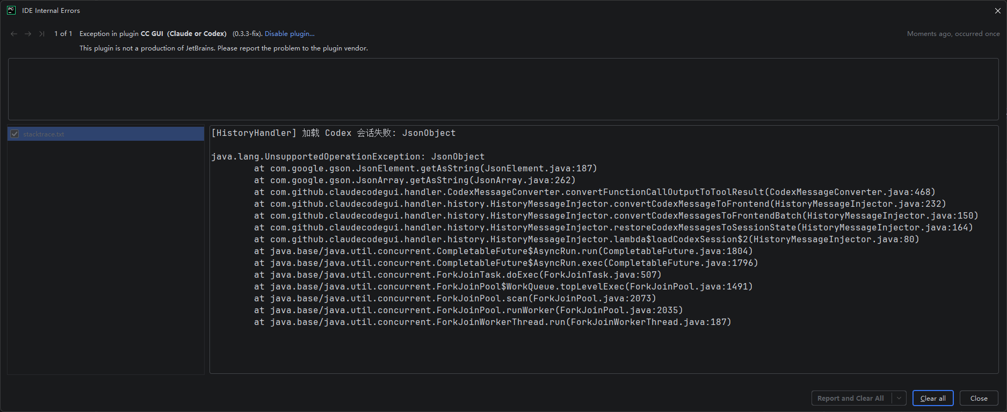
Task: Click the CodexMessageConverter.java:468 stack trace line
Action: pyautogui.click(x=595, y=192)
